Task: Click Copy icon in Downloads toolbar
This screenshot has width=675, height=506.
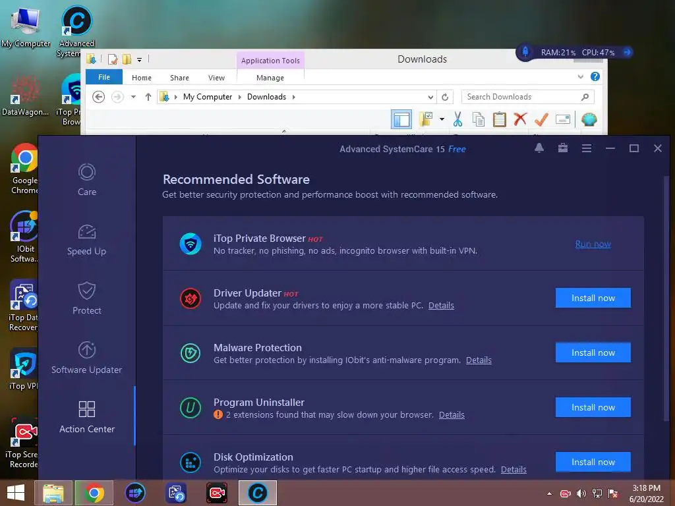Action: (x=479, y=120)
